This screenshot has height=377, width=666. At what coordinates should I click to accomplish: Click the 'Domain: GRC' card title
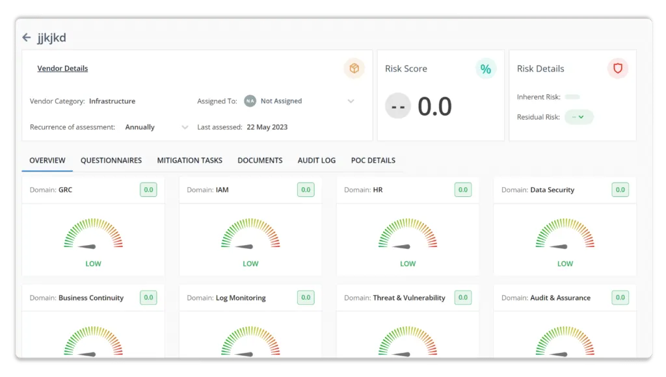(51, 190)
